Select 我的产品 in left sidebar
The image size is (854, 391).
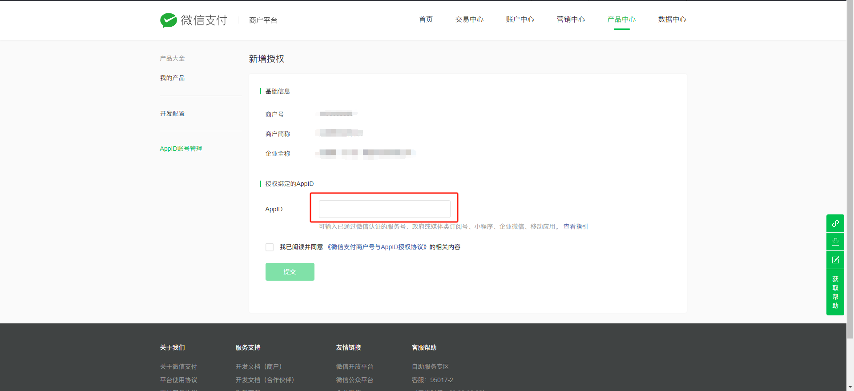172,78
